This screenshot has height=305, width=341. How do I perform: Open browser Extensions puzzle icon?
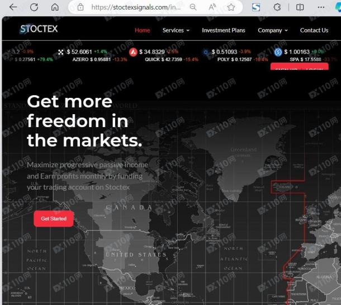[277, 7]
